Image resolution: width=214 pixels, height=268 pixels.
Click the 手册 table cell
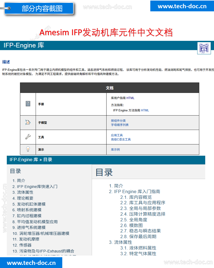(x=71, y=104)
